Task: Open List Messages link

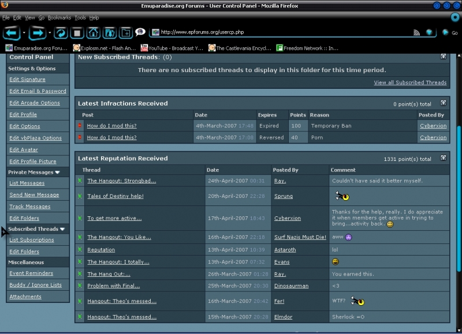Action: pos(27,183)
